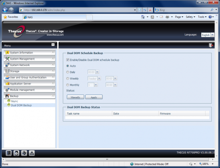Open the Language dropdown showing English

tap(212, 35)
